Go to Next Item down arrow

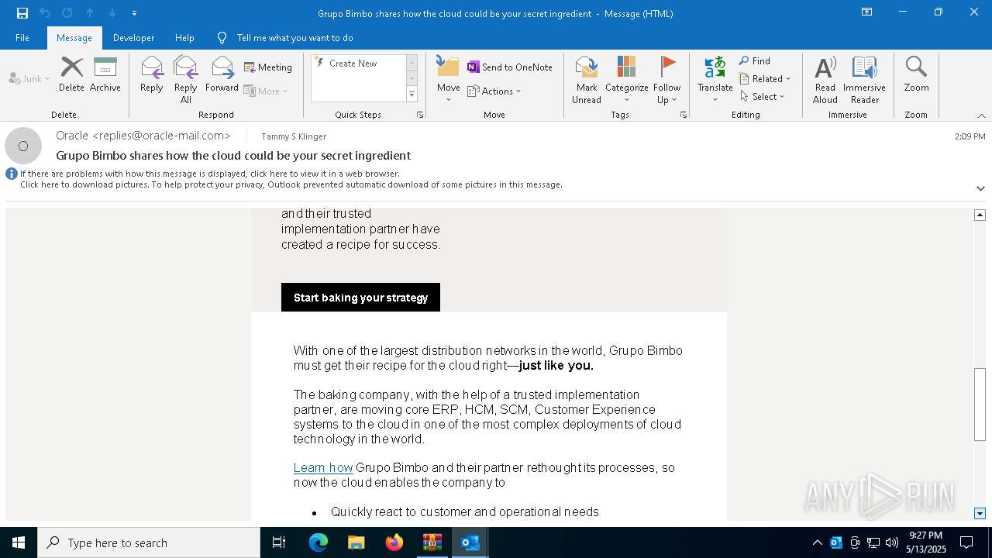[112, 13]
